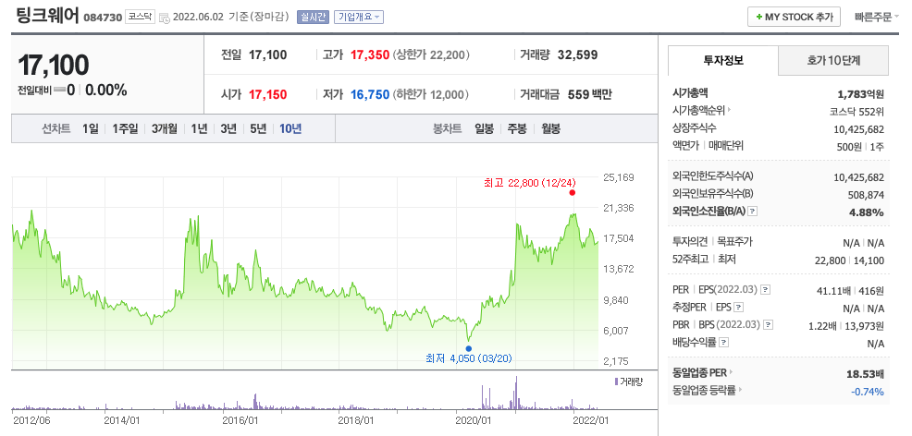Click the PER EPS value 41.11배 416원
This screenshot has height=436, width=912.
850,290
